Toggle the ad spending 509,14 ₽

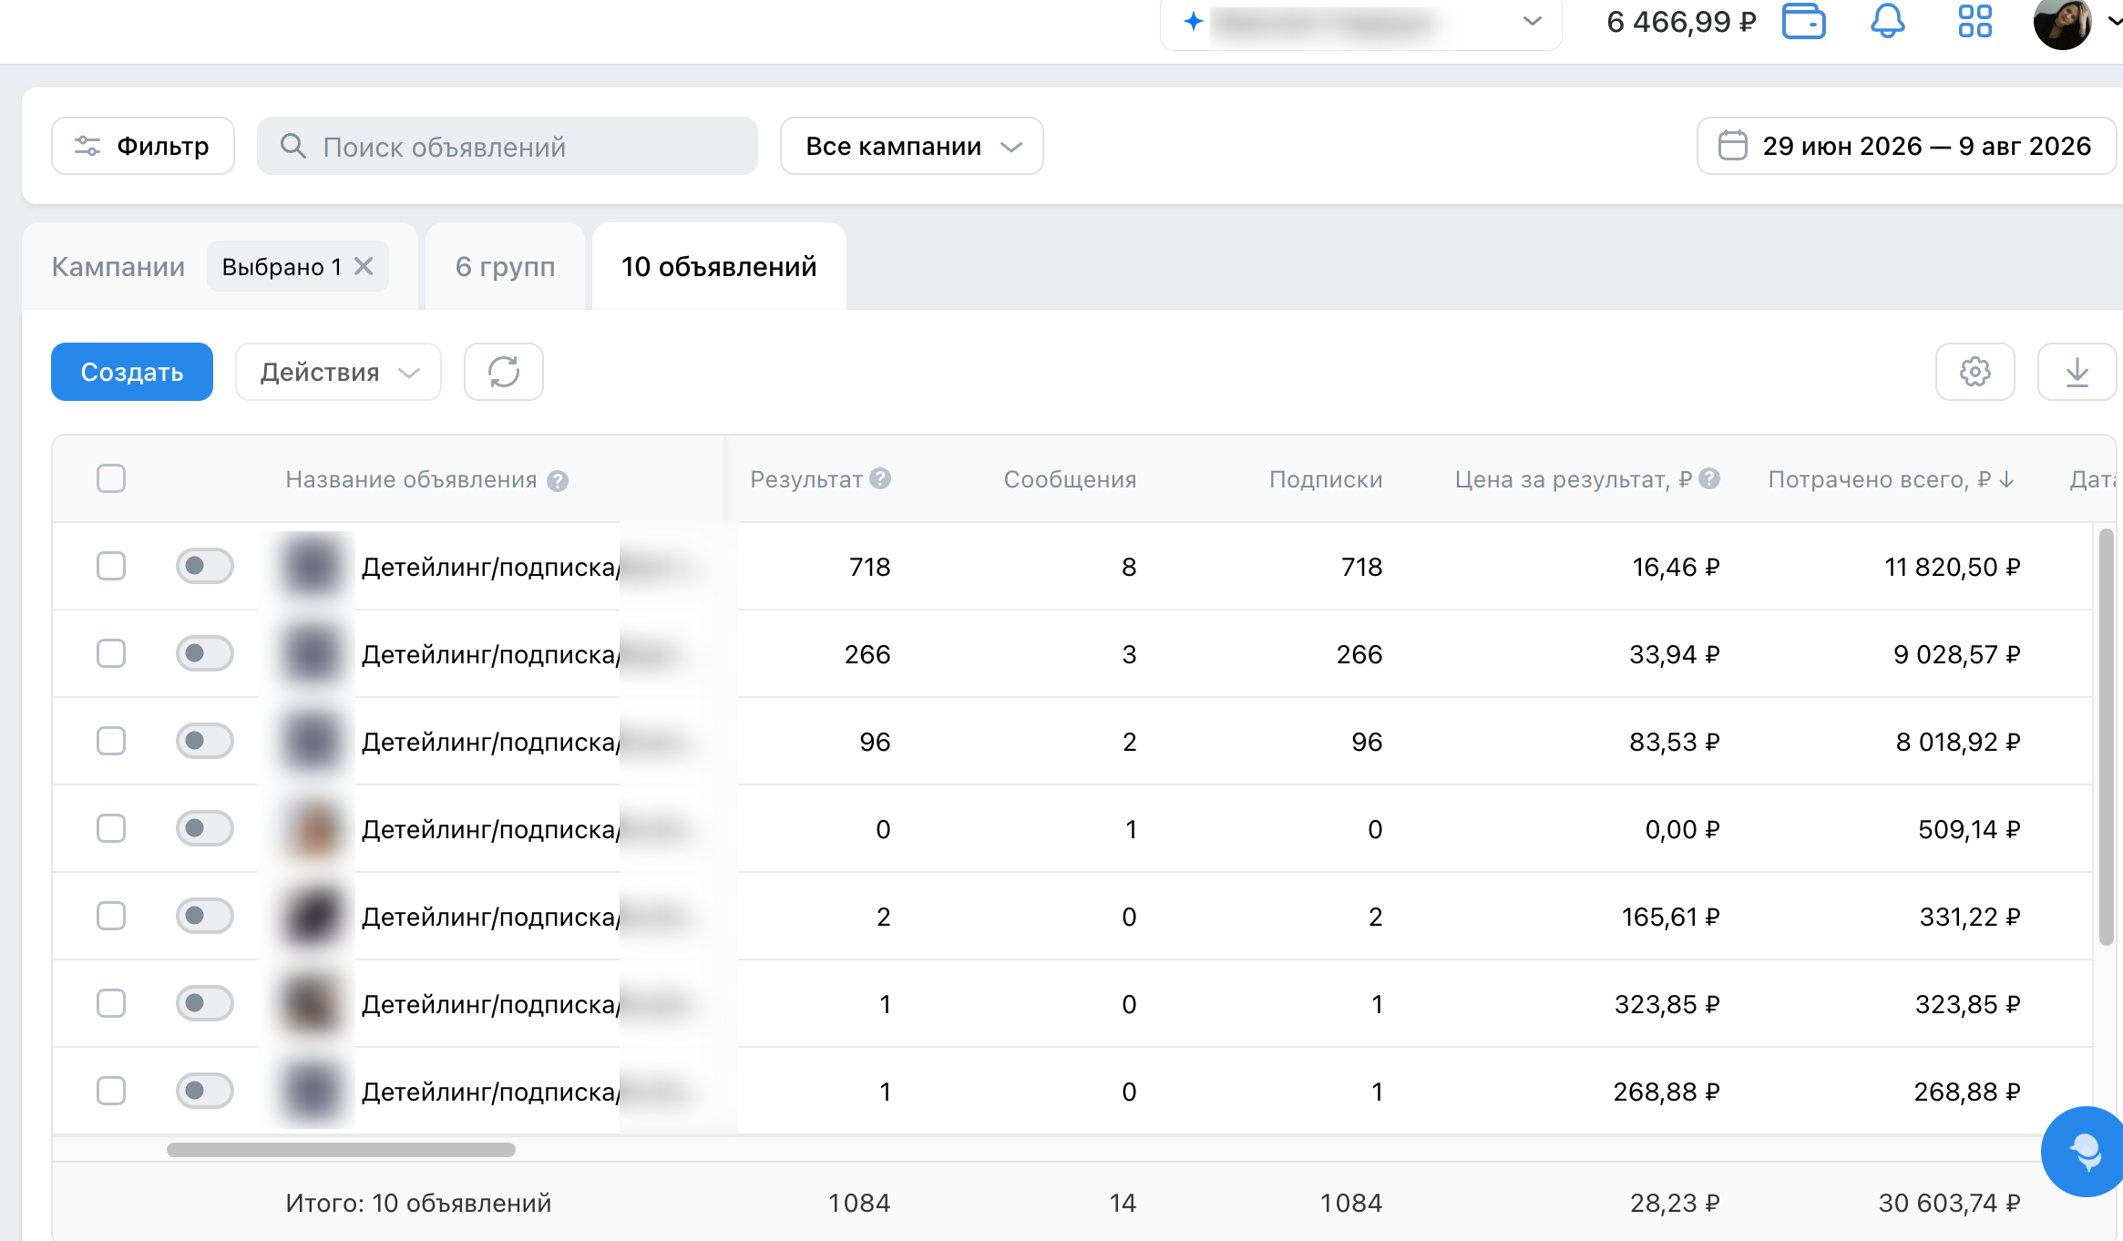205,828
